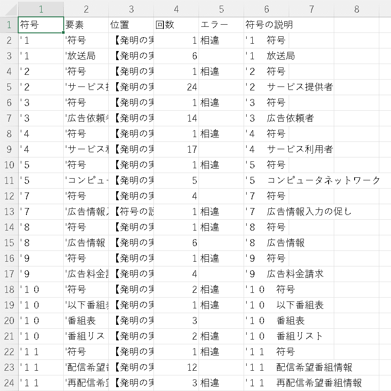Image resolution: width=391 pixels, height=391 pixels.
Task: Select column header 3
Action: pos(131,9)
